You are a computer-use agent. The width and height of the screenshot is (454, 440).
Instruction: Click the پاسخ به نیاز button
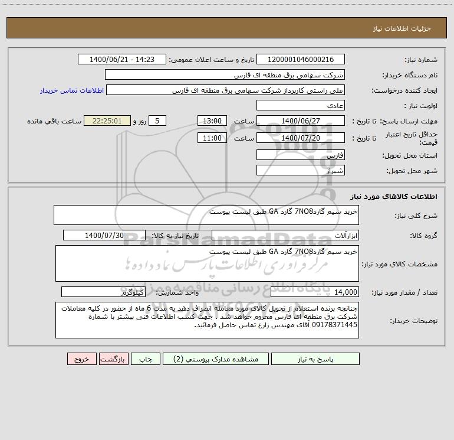315,358
